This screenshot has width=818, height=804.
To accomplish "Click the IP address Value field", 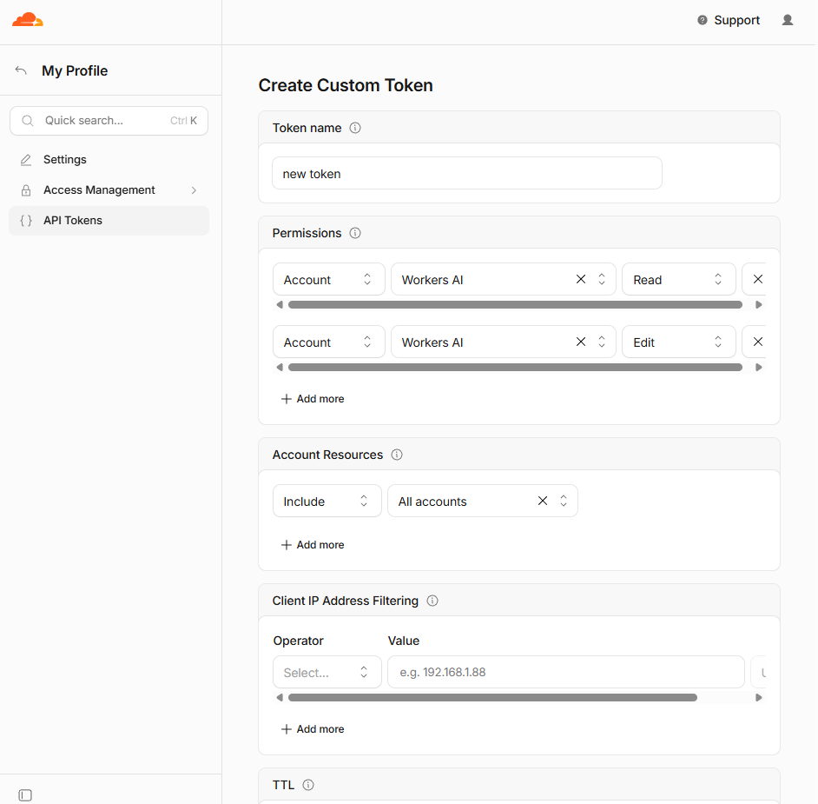I will pos(566,673).
